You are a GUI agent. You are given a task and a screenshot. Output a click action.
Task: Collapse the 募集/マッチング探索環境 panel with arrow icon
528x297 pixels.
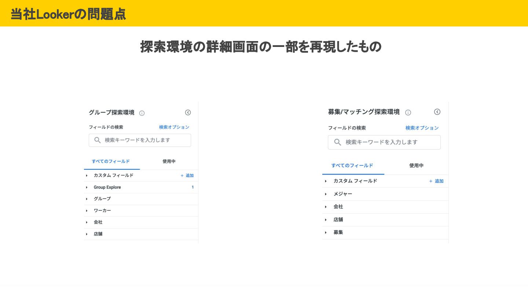(x=437, y=112)
